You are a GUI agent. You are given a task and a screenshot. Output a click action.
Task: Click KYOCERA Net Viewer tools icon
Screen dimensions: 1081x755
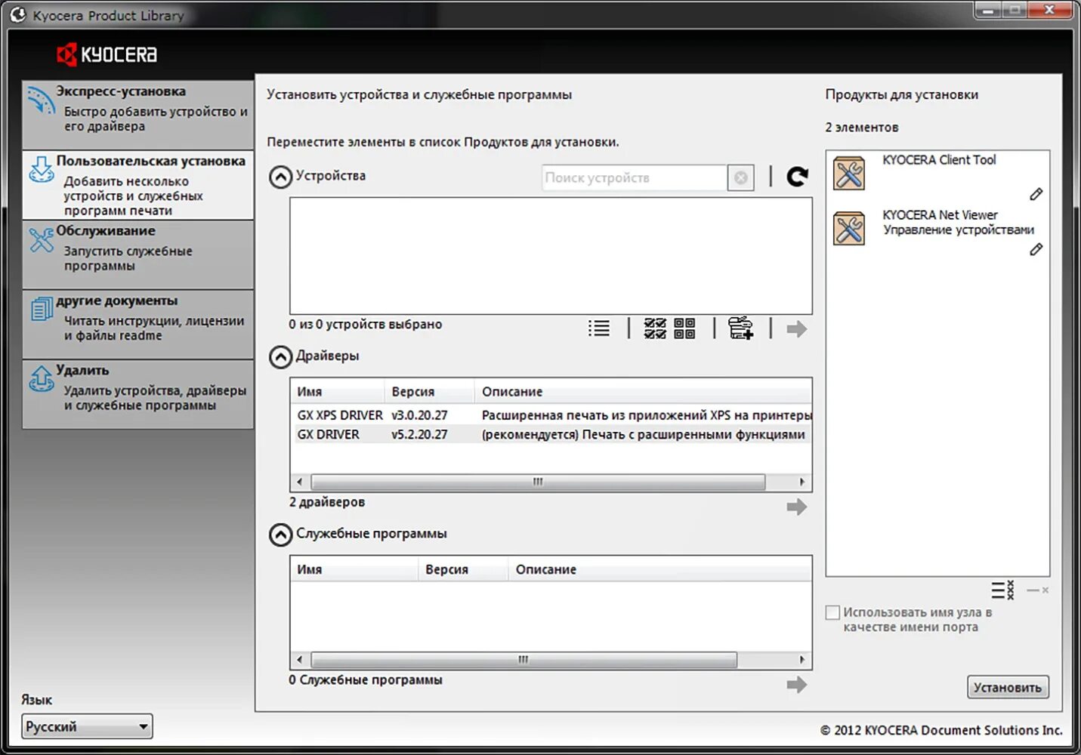click(x=849, y=228)
